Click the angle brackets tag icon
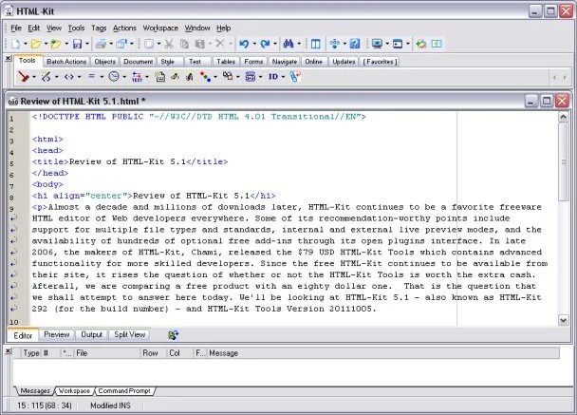This screenshot has width=577, height=415. click(69, 77)
